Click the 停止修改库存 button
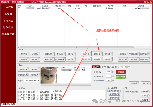153x107 pixels. (x=123, y=59)
